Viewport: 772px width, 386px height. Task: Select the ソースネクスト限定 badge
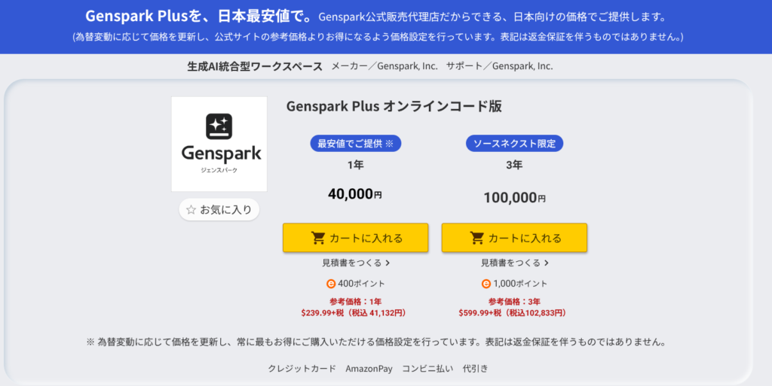[x=514, y=144]
